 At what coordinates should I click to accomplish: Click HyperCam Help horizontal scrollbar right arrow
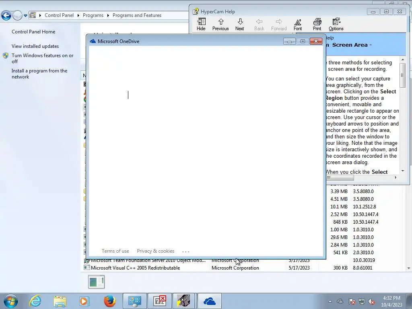click(396, 177)
